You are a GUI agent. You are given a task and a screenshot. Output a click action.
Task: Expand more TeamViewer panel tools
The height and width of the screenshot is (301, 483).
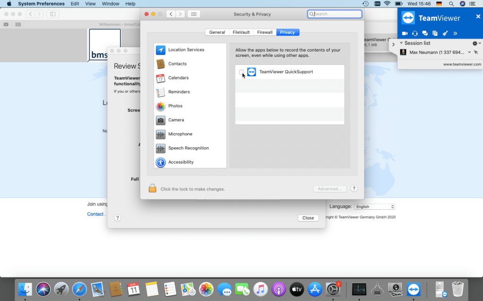pos(455,33)
